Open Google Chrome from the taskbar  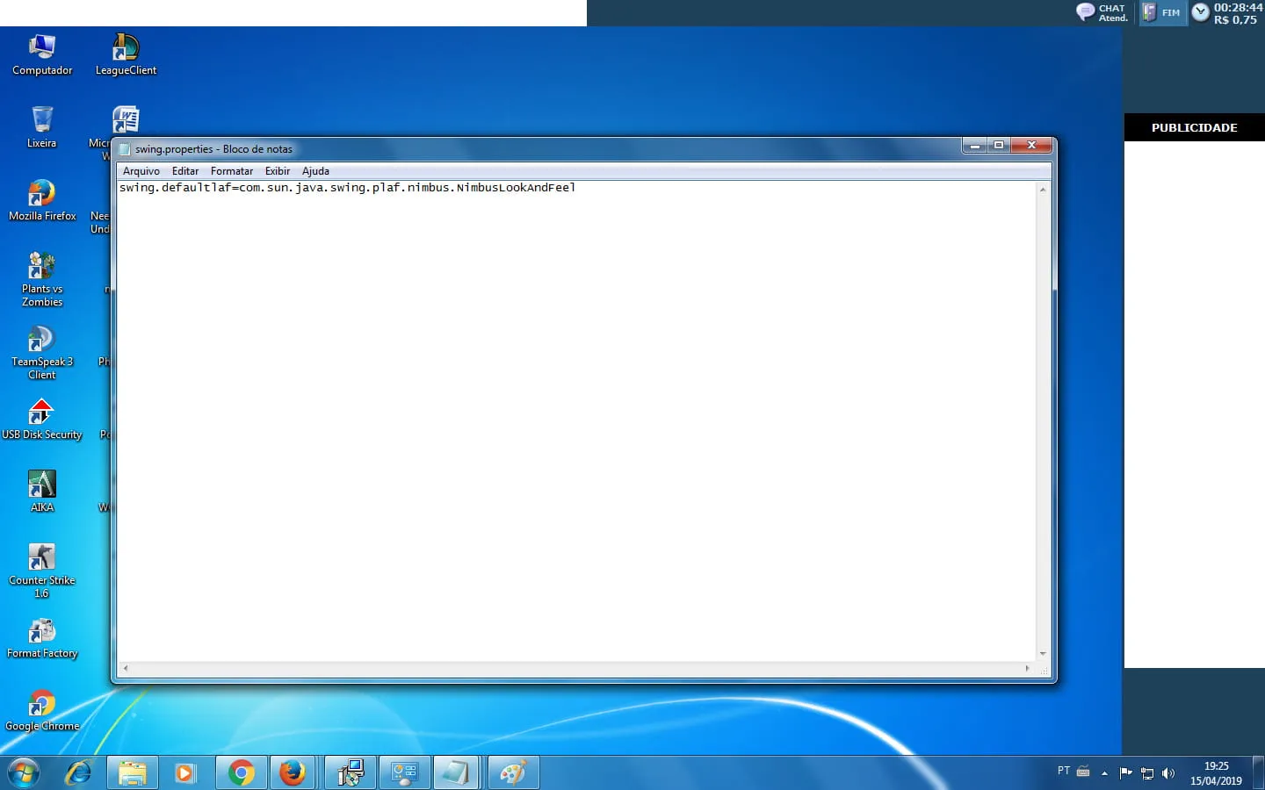pos(241,772)
